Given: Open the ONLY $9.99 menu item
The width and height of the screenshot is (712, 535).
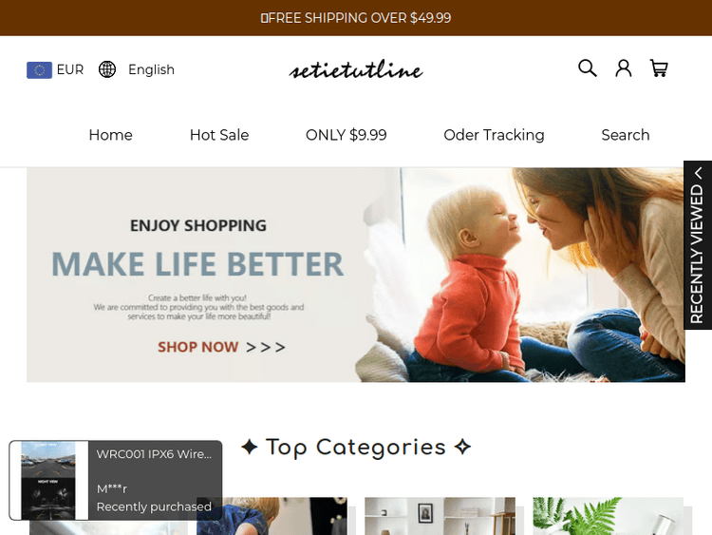Looking at the screenshot, I should coord(346,135).
